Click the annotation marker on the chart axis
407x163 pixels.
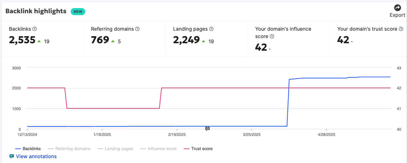pyautogui.click(x=208, y=128)
